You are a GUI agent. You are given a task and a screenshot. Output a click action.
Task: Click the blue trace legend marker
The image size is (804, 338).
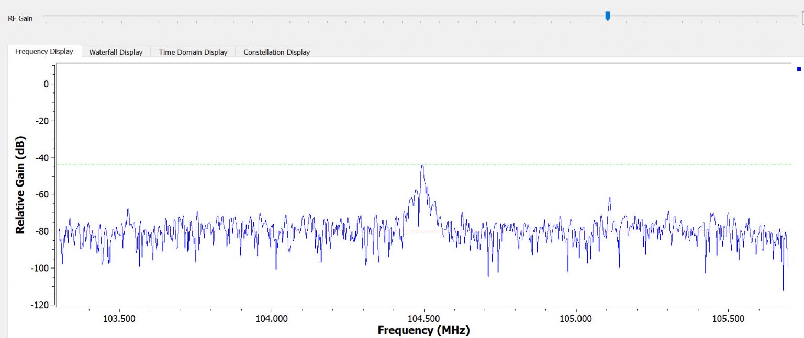pos(799,69)
